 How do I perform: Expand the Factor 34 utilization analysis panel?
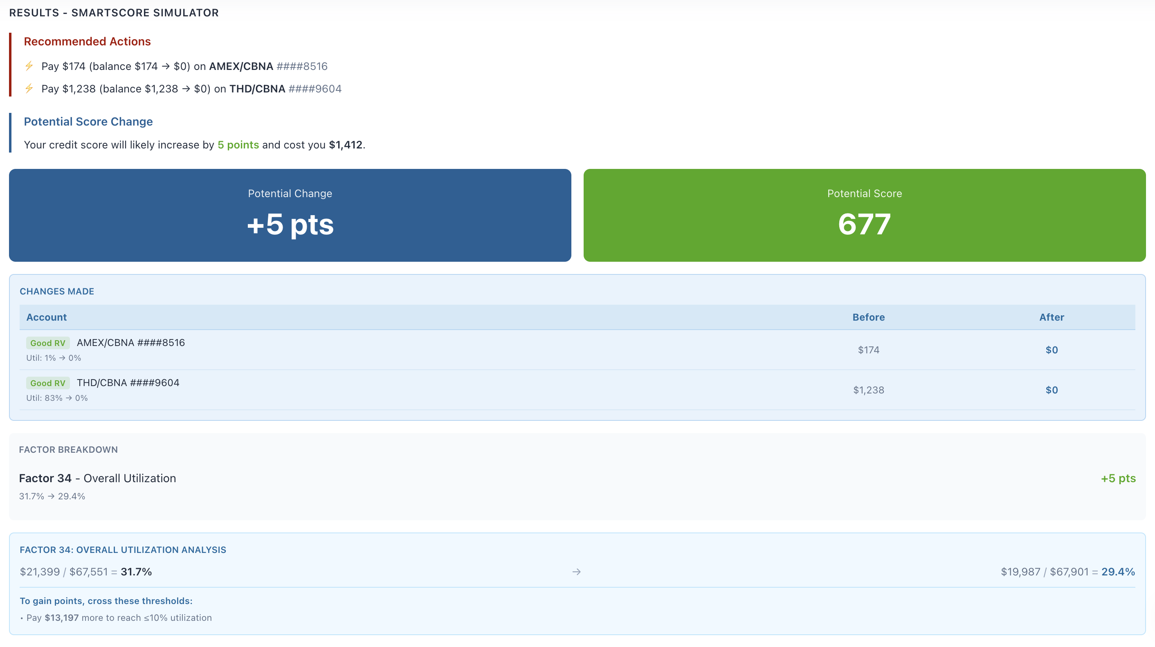pos(123,549)
